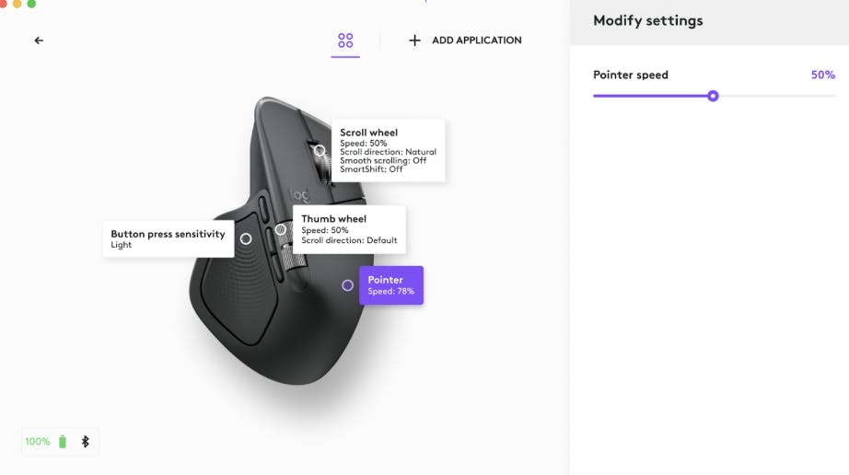Click the Pointer speed slider handle
Image resolution: width=849 pixels, height=475 pixels.
click(x=713, y=96)
